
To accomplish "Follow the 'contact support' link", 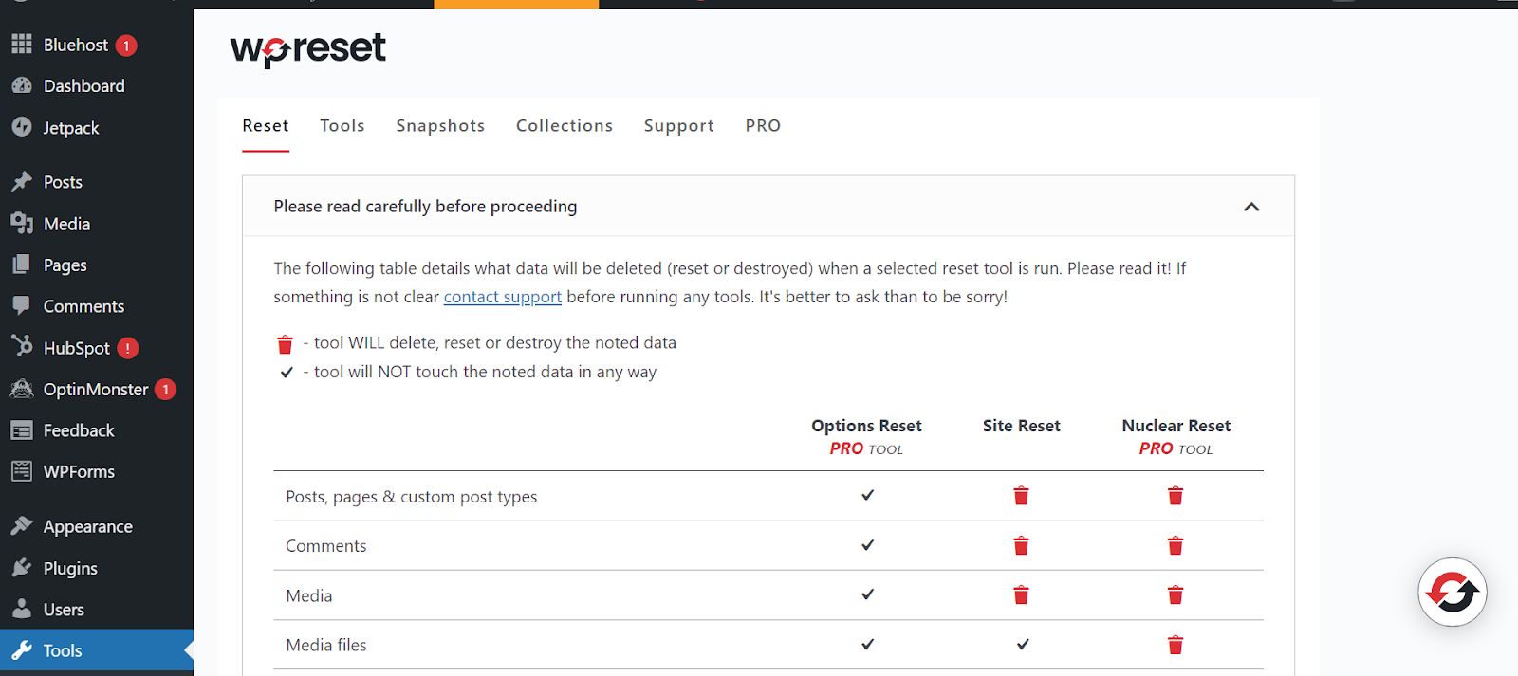I will coord(503,297).
